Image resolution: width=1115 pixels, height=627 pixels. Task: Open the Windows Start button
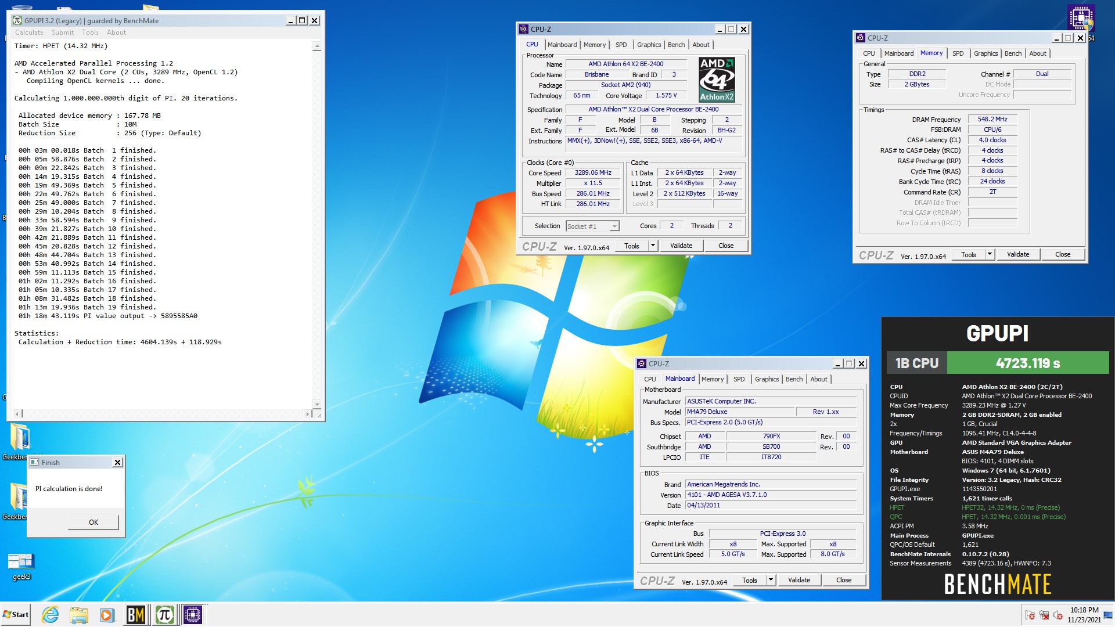(x=16, y=614)
